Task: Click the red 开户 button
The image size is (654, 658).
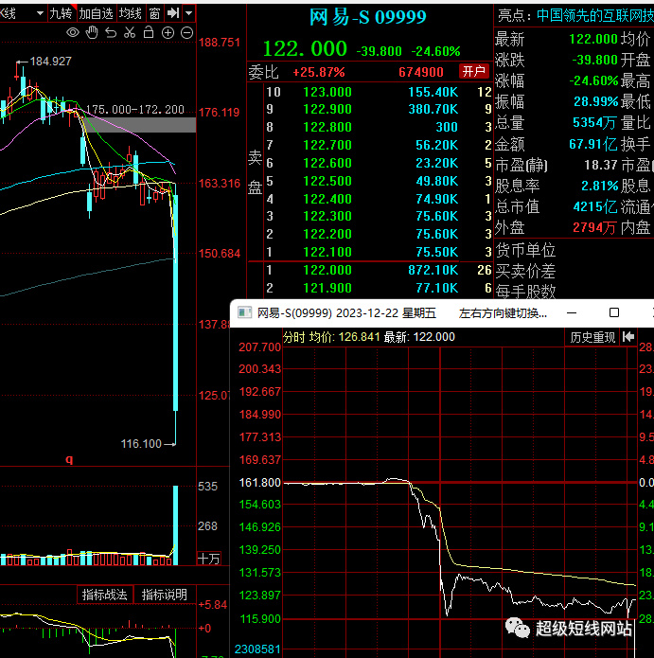Action: (474, 71)
